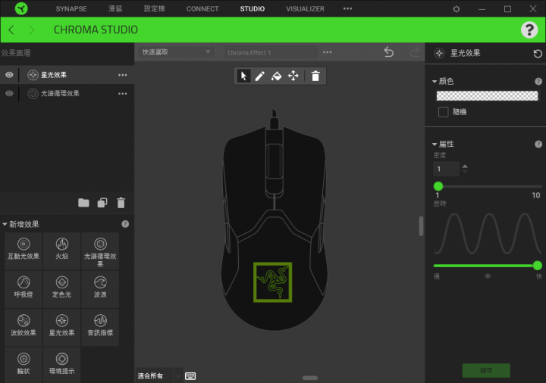546x383 pixels.
Task: Open the more tabs ellipsis menu
Action: point(347,8)
